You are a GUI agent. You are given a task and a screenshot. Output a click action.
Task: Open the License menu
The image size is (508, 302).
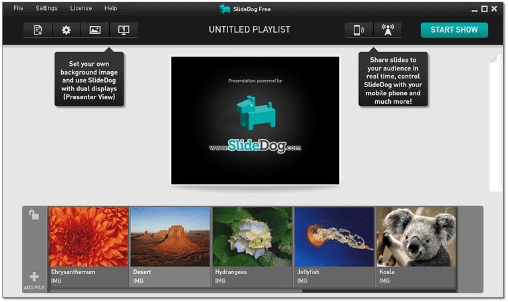click(x=81, y=8)
